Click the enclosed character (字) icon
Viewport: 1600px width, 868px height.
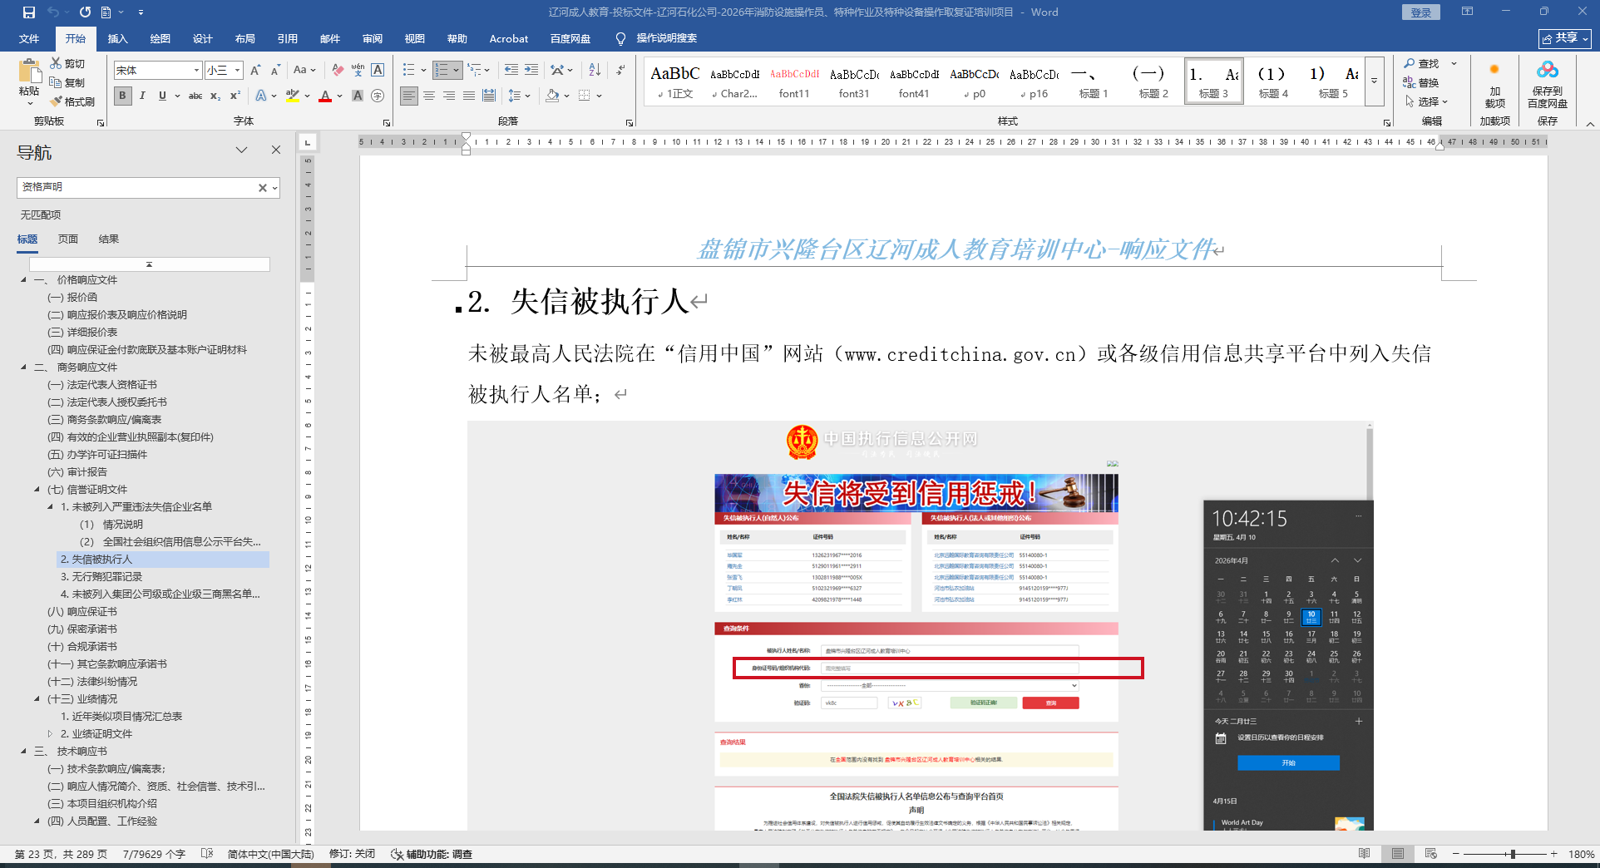coord(378,96)
